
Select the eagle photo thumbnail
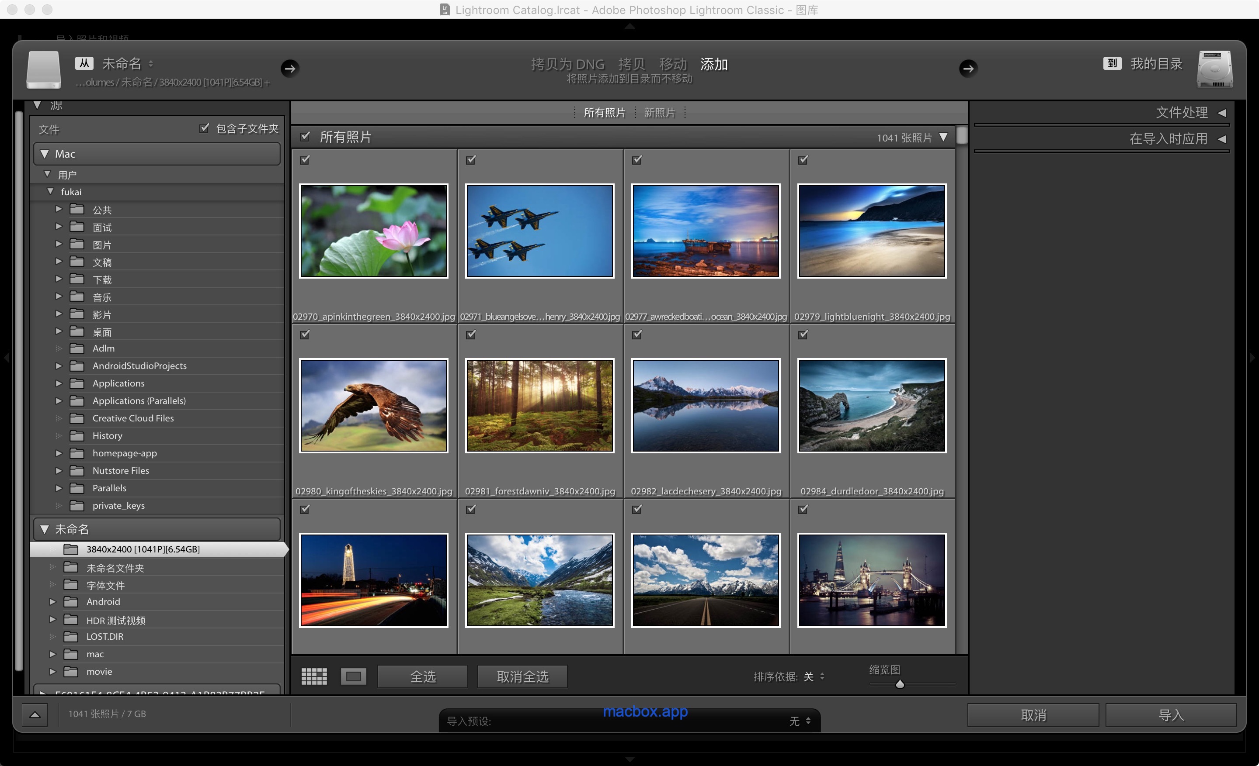click(x=373, y=406)
